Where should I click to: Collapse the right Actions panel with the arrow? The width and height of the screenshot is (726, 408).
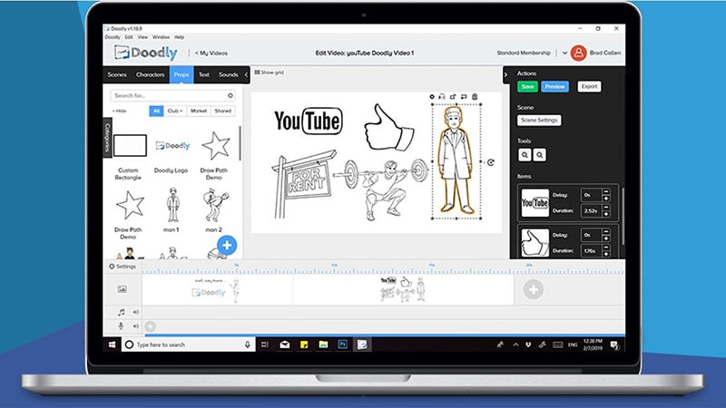[505, 74]
